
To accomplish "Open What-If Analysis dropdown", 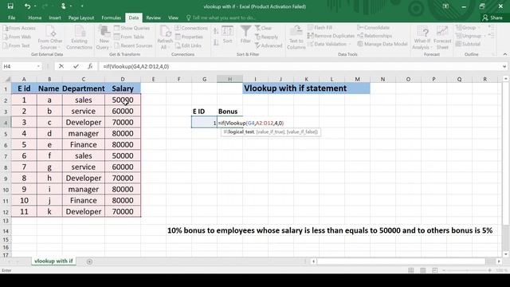I will pos(422,37).
